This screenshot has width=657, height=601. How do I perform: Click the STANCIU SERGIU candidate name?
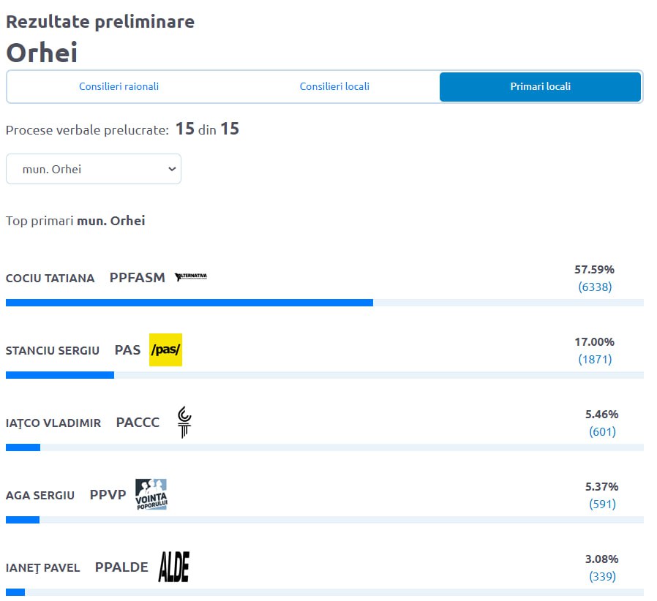(53, 350)
